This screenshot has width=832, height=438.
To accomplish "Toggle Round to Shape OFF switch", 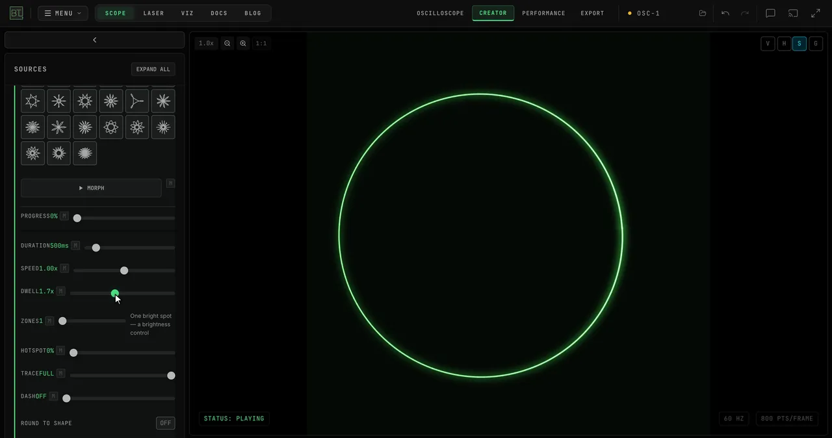I will [x=166, y=423].
